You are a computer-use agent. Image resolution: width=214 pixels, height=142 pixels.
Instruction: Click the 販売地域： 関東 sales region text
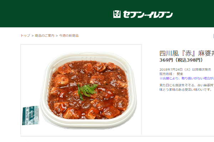coord(171,74)
